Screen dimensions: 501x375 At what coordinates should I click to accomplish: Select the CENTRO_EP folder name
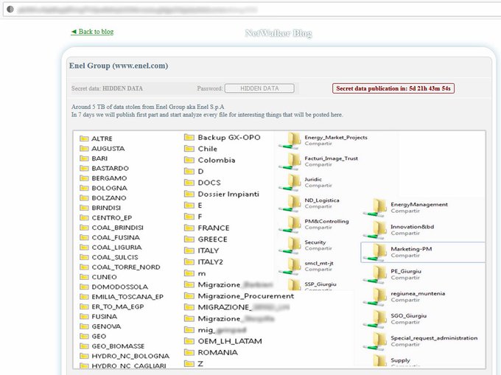tap(112, 217)
